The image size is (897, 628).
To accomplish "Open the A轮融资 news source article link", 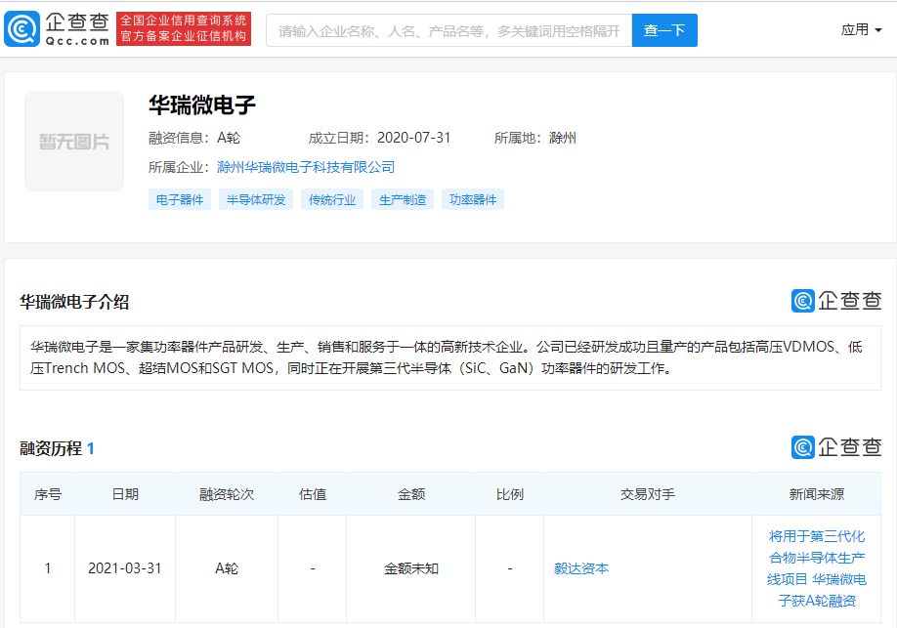I will (x=816, y=568).
